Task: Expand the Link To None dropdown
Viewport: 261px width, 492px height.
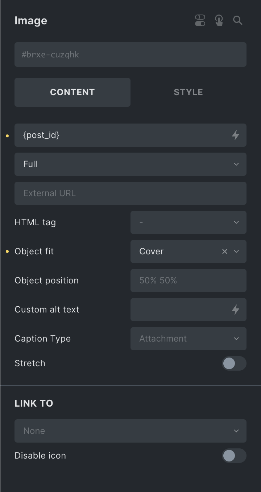Action: [x=130, y=431]
